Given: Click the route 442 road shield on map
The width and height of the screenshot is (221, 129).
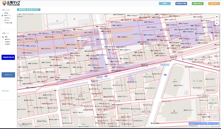Looking at the screenshot, I should (x=165, y=75).
